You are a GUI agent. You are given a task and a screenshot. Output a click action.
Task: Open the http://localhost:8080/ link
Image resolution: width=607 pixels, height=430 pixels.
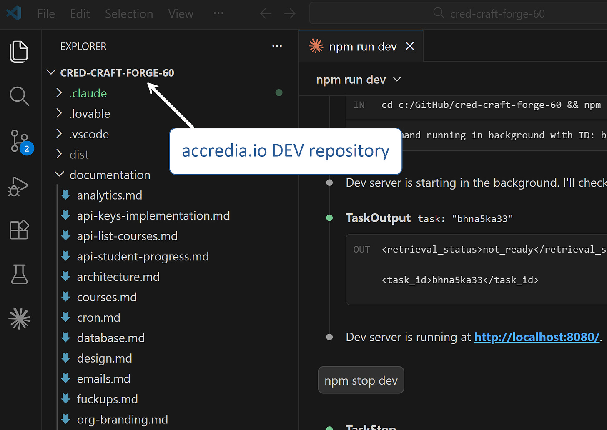(x=537, y=337)
